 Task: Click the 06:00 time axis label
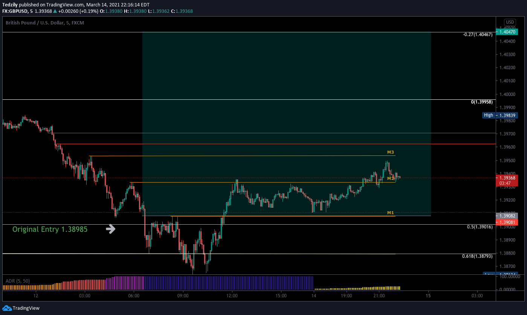pyautogui.click(x=134, y=296)
